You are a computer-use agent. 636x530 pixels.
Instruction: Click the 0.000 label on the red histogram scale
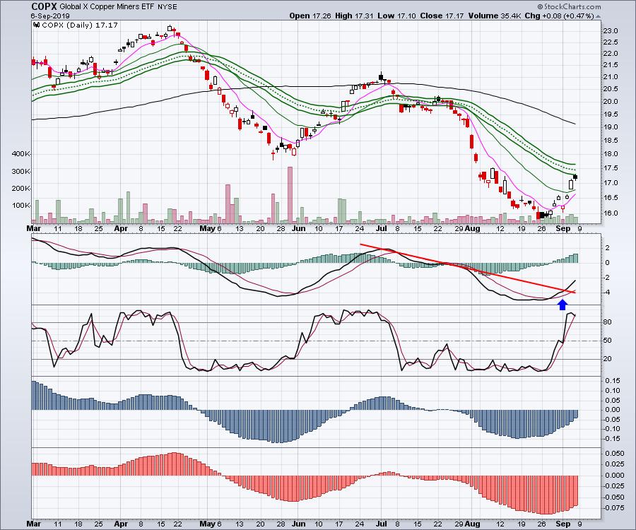[615, 475]
